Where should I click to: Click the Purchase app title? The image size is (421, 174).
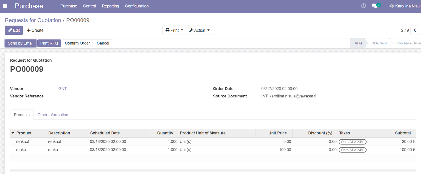pos(29,6)
